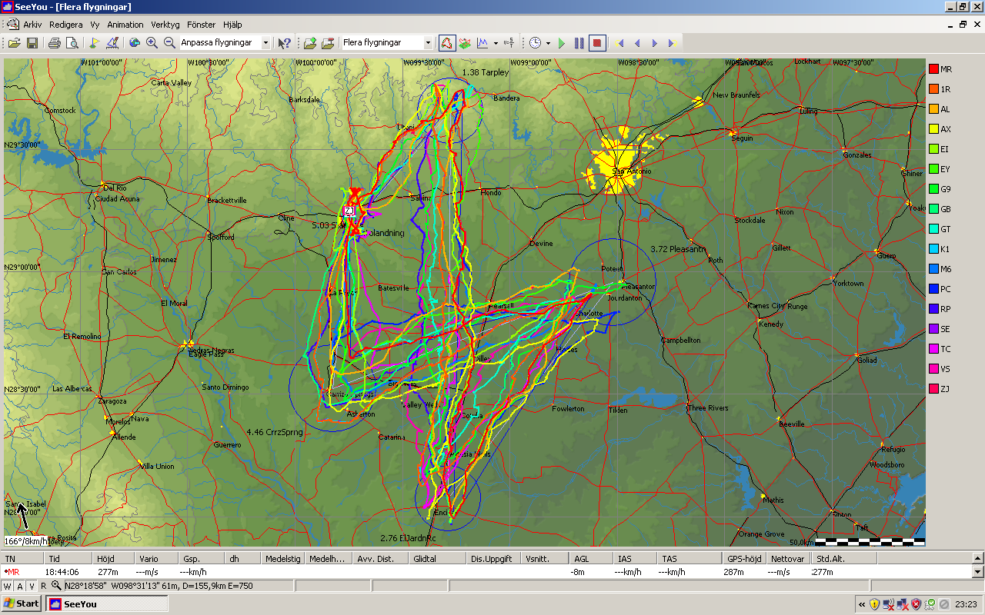The image size is (985, 615).
Task: Select the MR row in flight table
Action: point(486,572)
